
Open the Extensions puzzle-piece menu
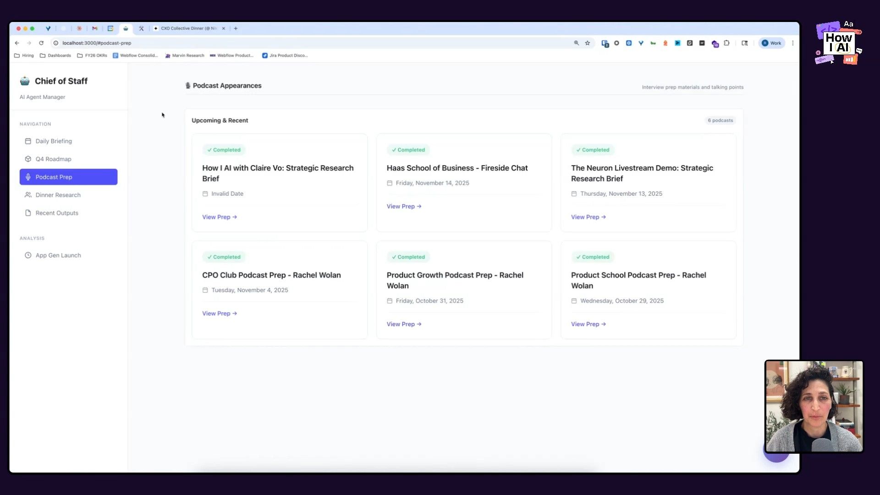coord(727,43)
